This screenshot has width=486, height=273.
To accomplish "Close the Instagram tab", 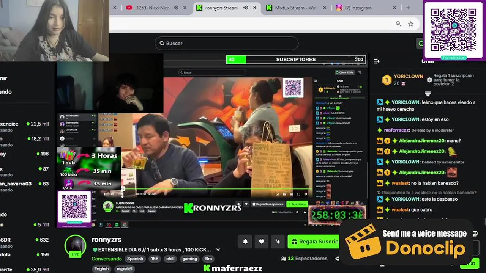I will [394, 8].
